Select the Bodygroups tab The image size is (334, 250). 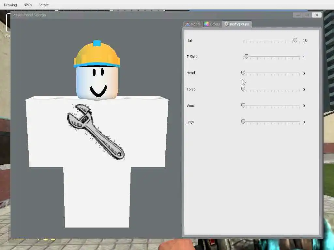coord(237,24)
